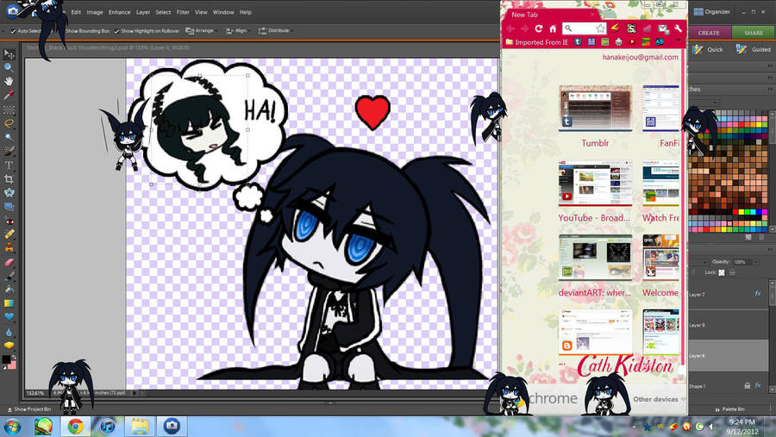Click the background color swatch in the toolbox
The image size is (776, 437).
[12, 365]
